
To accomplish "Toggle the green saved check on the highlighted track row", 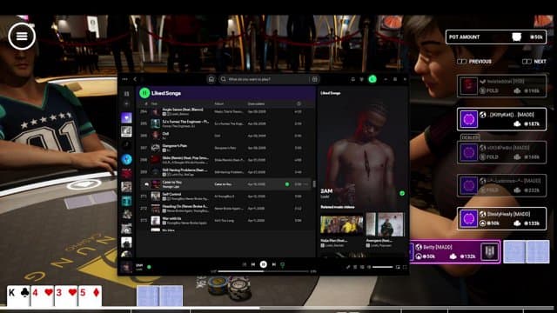I will 287,184.
